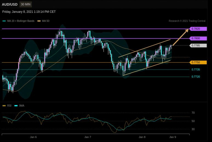Viewport: 212px width, 142px height.
Task: Click the Jan 9 date axis label
Action: (173, 137)
